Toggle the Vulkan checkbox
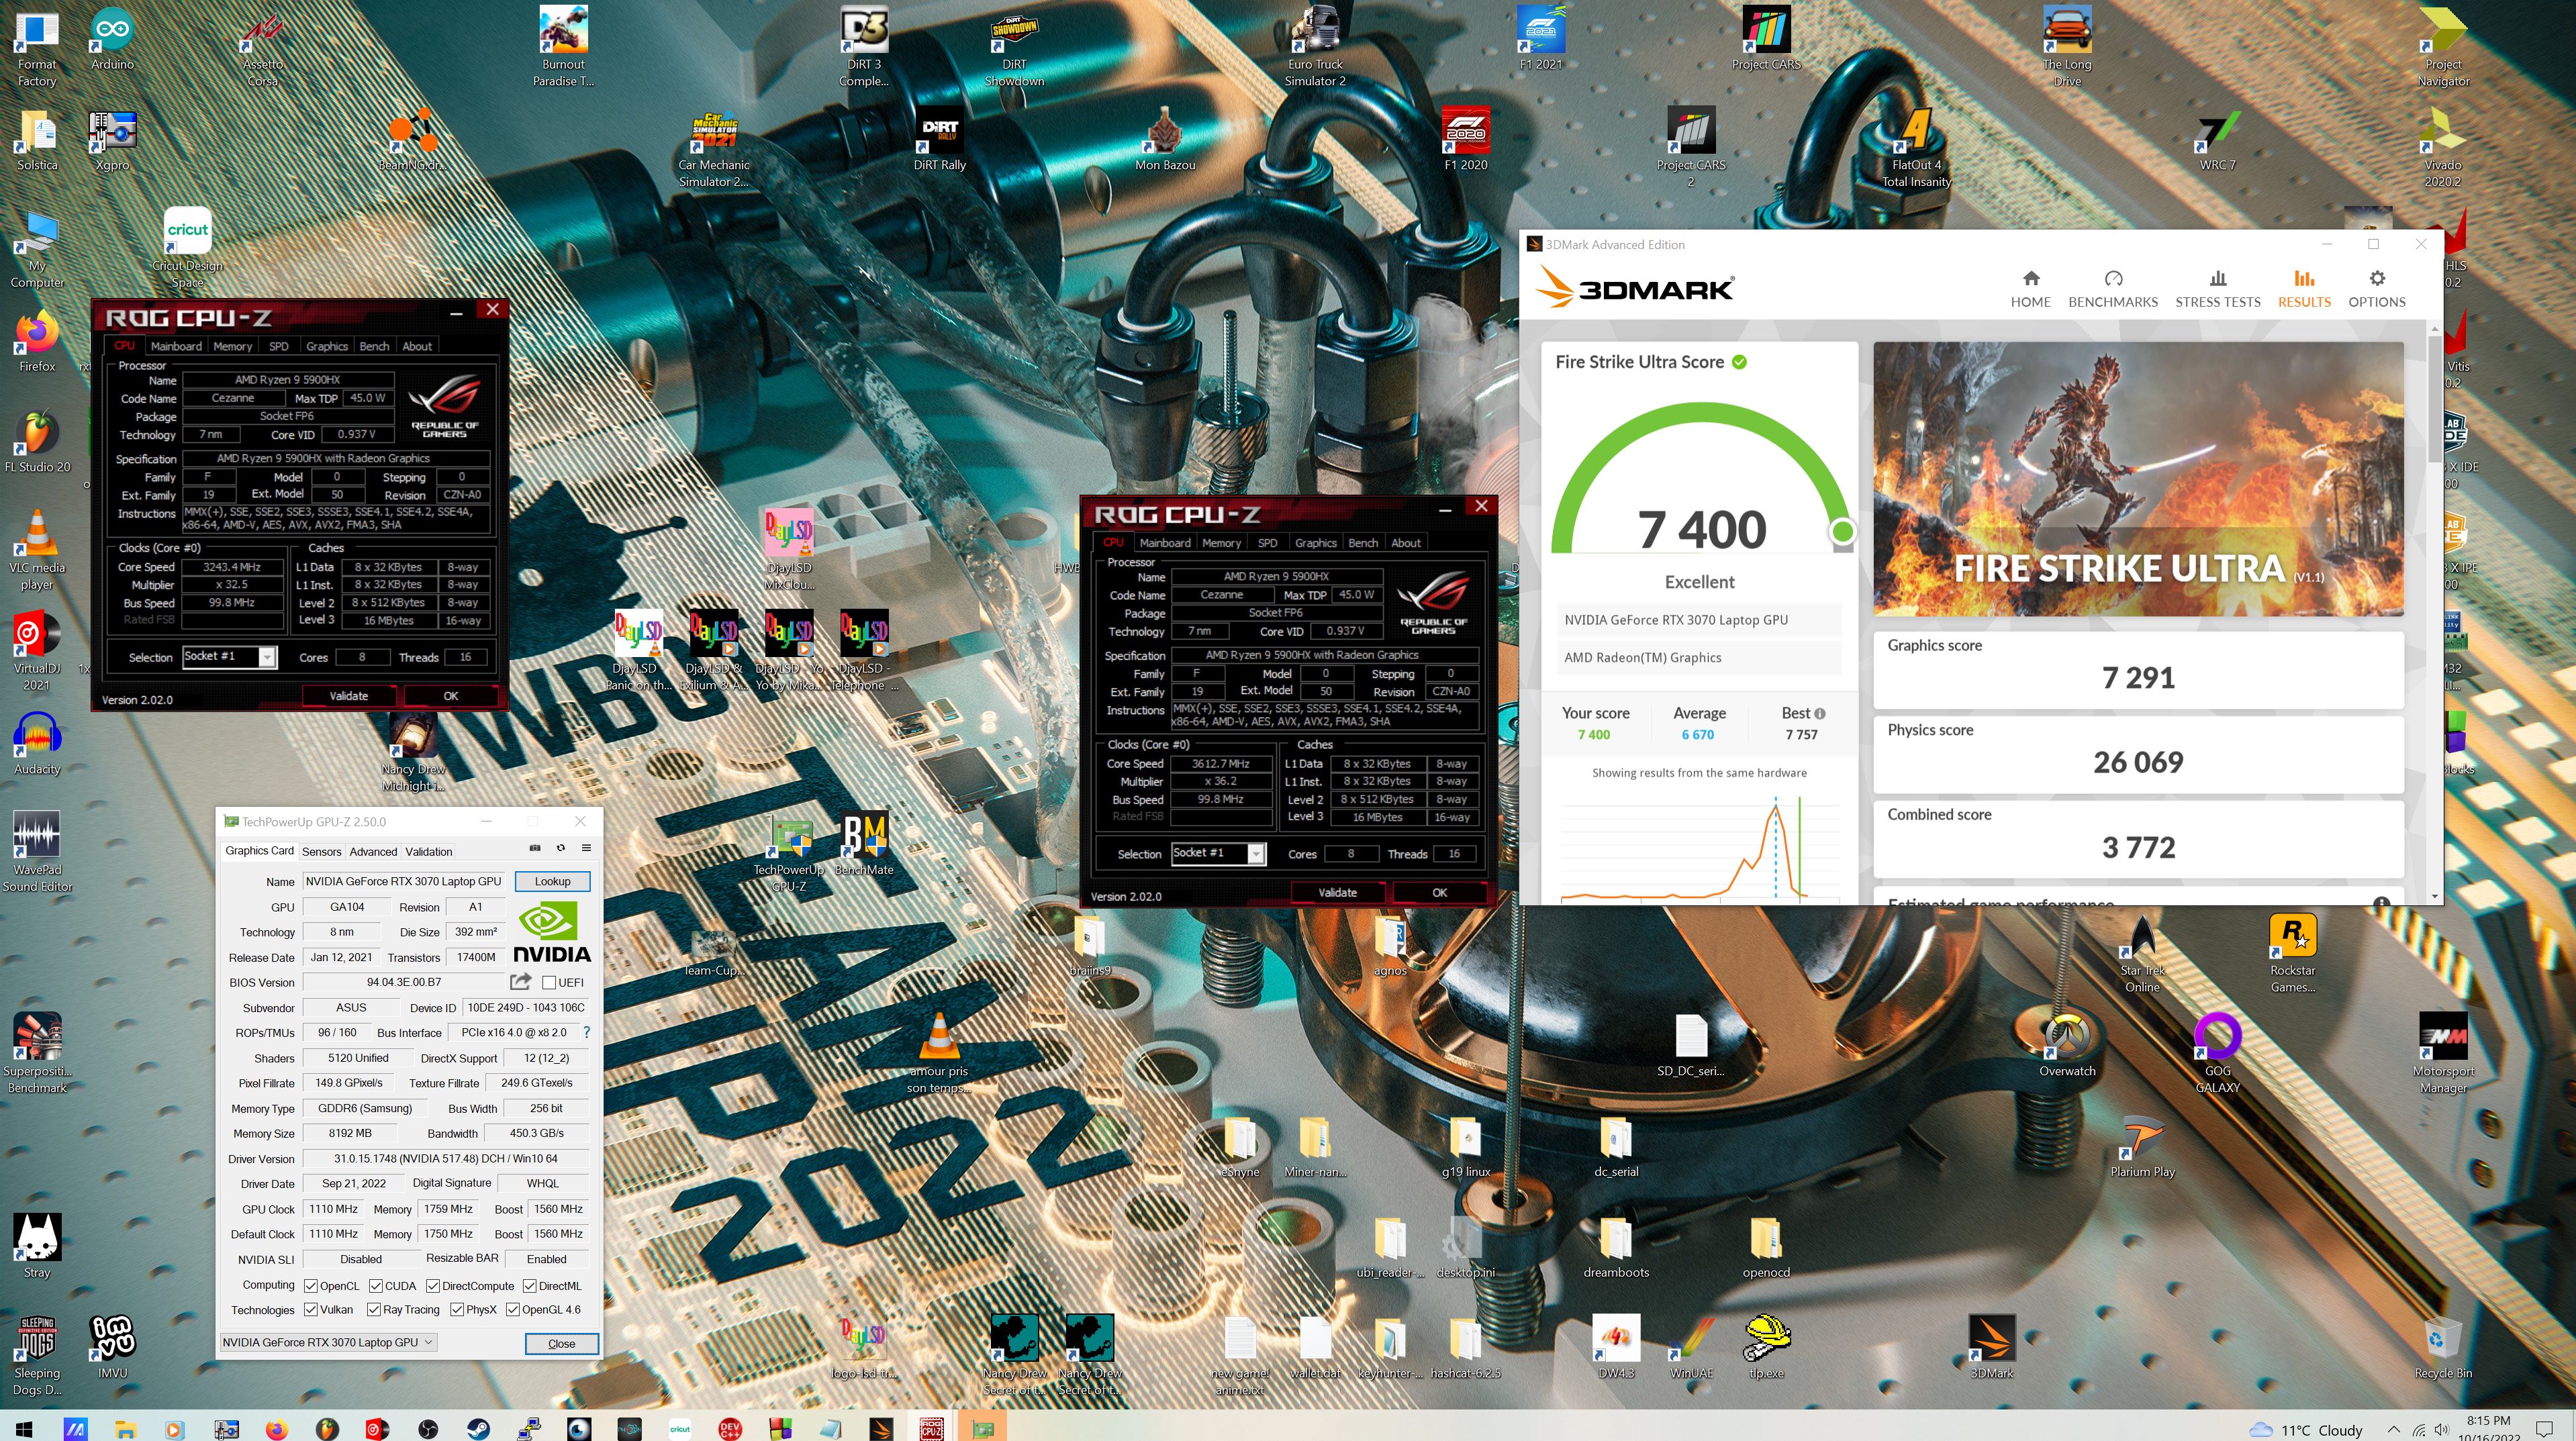2576x1441 pixels. coord(311,1310)
